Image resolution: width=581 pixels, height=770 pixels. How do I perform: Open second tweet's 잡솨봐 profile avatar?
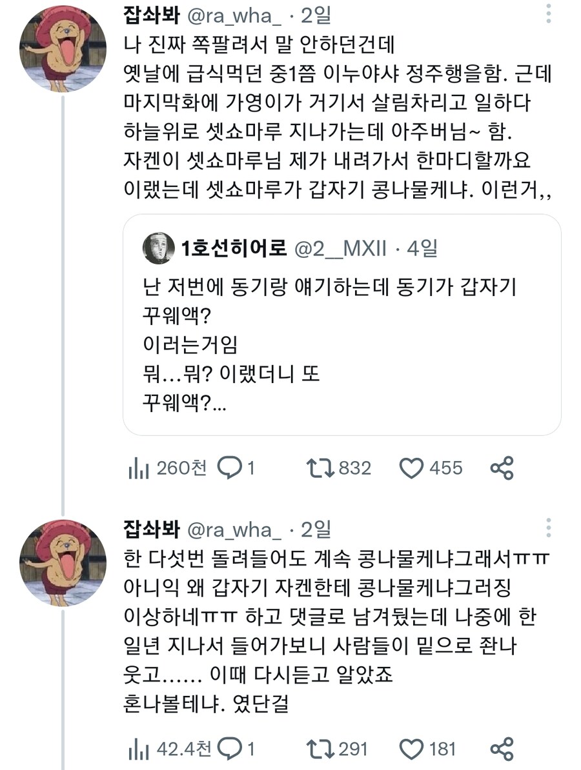tap(63, 563)
